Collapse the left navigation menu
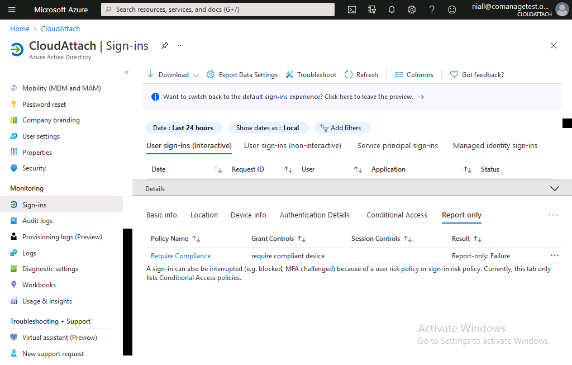The image size is (572, 365). coord(127,72)
